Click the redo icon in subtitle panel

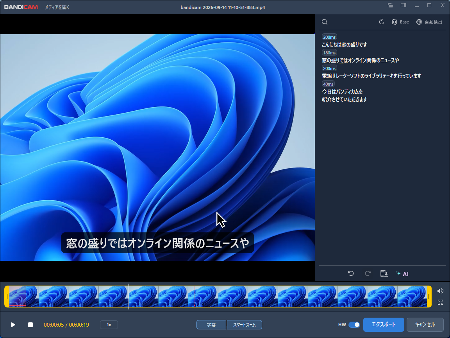(x=368, y=273)
